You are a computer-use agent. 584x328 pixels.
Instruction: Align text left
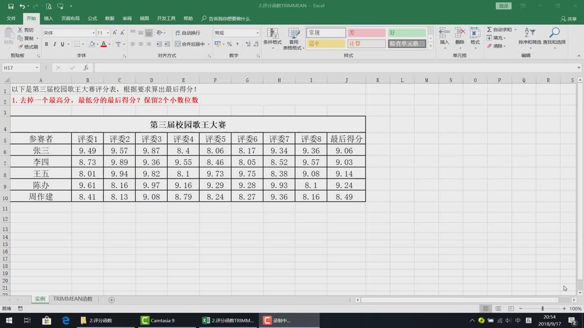[133, 44]
